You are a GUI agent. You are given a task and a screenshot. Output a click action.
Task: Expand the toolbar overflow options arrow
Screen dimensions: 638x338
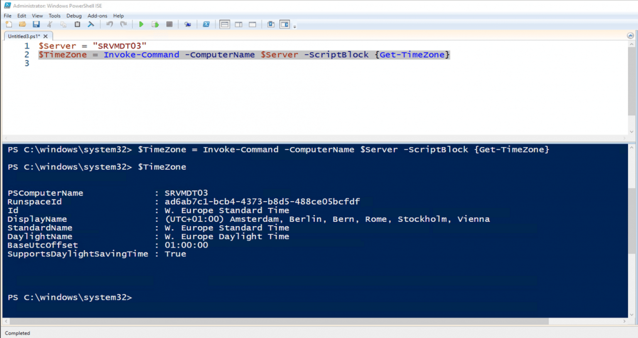click(x=294, y=26)
